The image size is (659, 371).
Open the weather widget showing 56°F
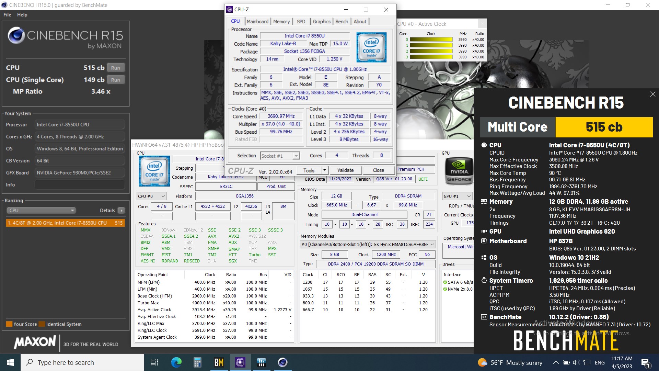click(x=510, y=362)
